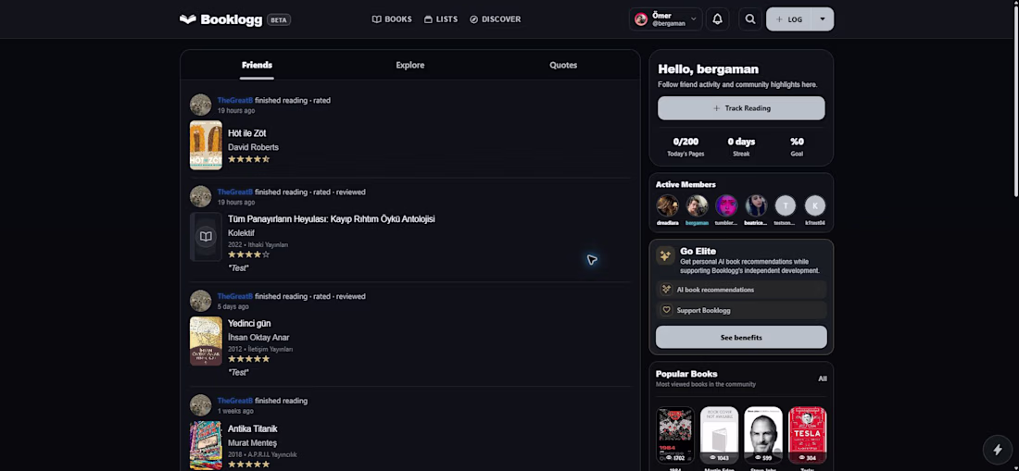Viewport: 1019px width, 471px height.
Task: Expand the arrow next to LOG
Action: pos(822,19)
